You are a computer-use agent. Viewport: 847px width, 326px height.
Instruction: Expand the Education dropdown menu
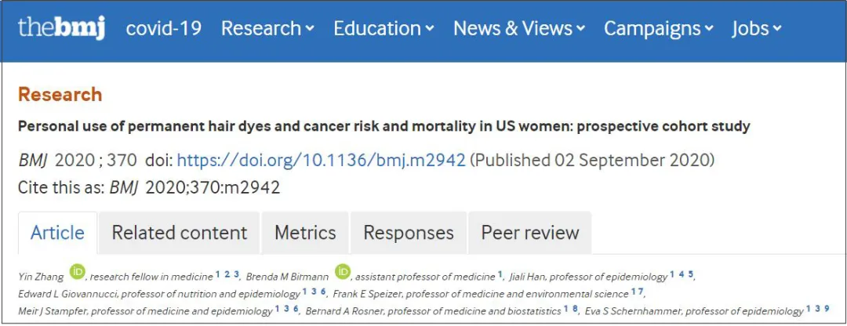(384, 28)
